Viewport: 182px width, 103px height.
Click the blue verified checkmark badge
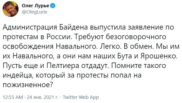point(53,6)
